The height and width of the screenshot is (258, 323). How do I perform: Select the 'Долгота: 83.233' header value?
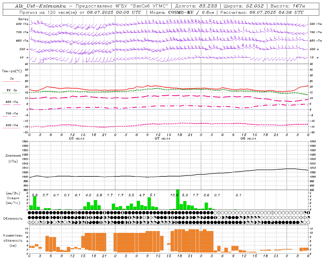pyautogui.click(x=196, y=6)
